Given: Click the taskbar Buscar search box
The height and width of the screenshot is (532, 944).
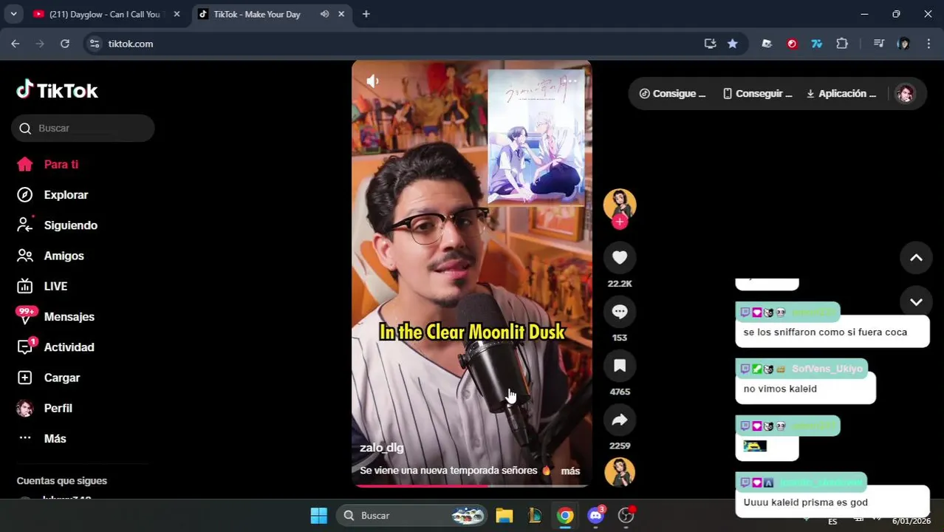Looking at the screenshot, I should 412,515.
